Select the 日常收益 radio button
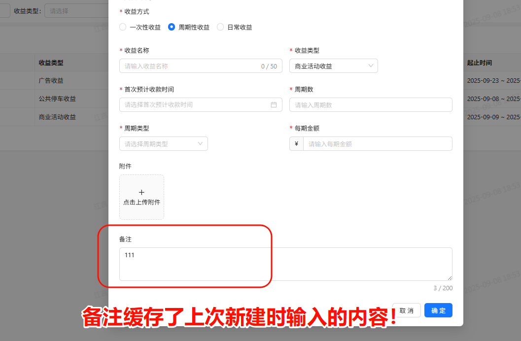This screenshot has width=521, height=341. [220, 27]
